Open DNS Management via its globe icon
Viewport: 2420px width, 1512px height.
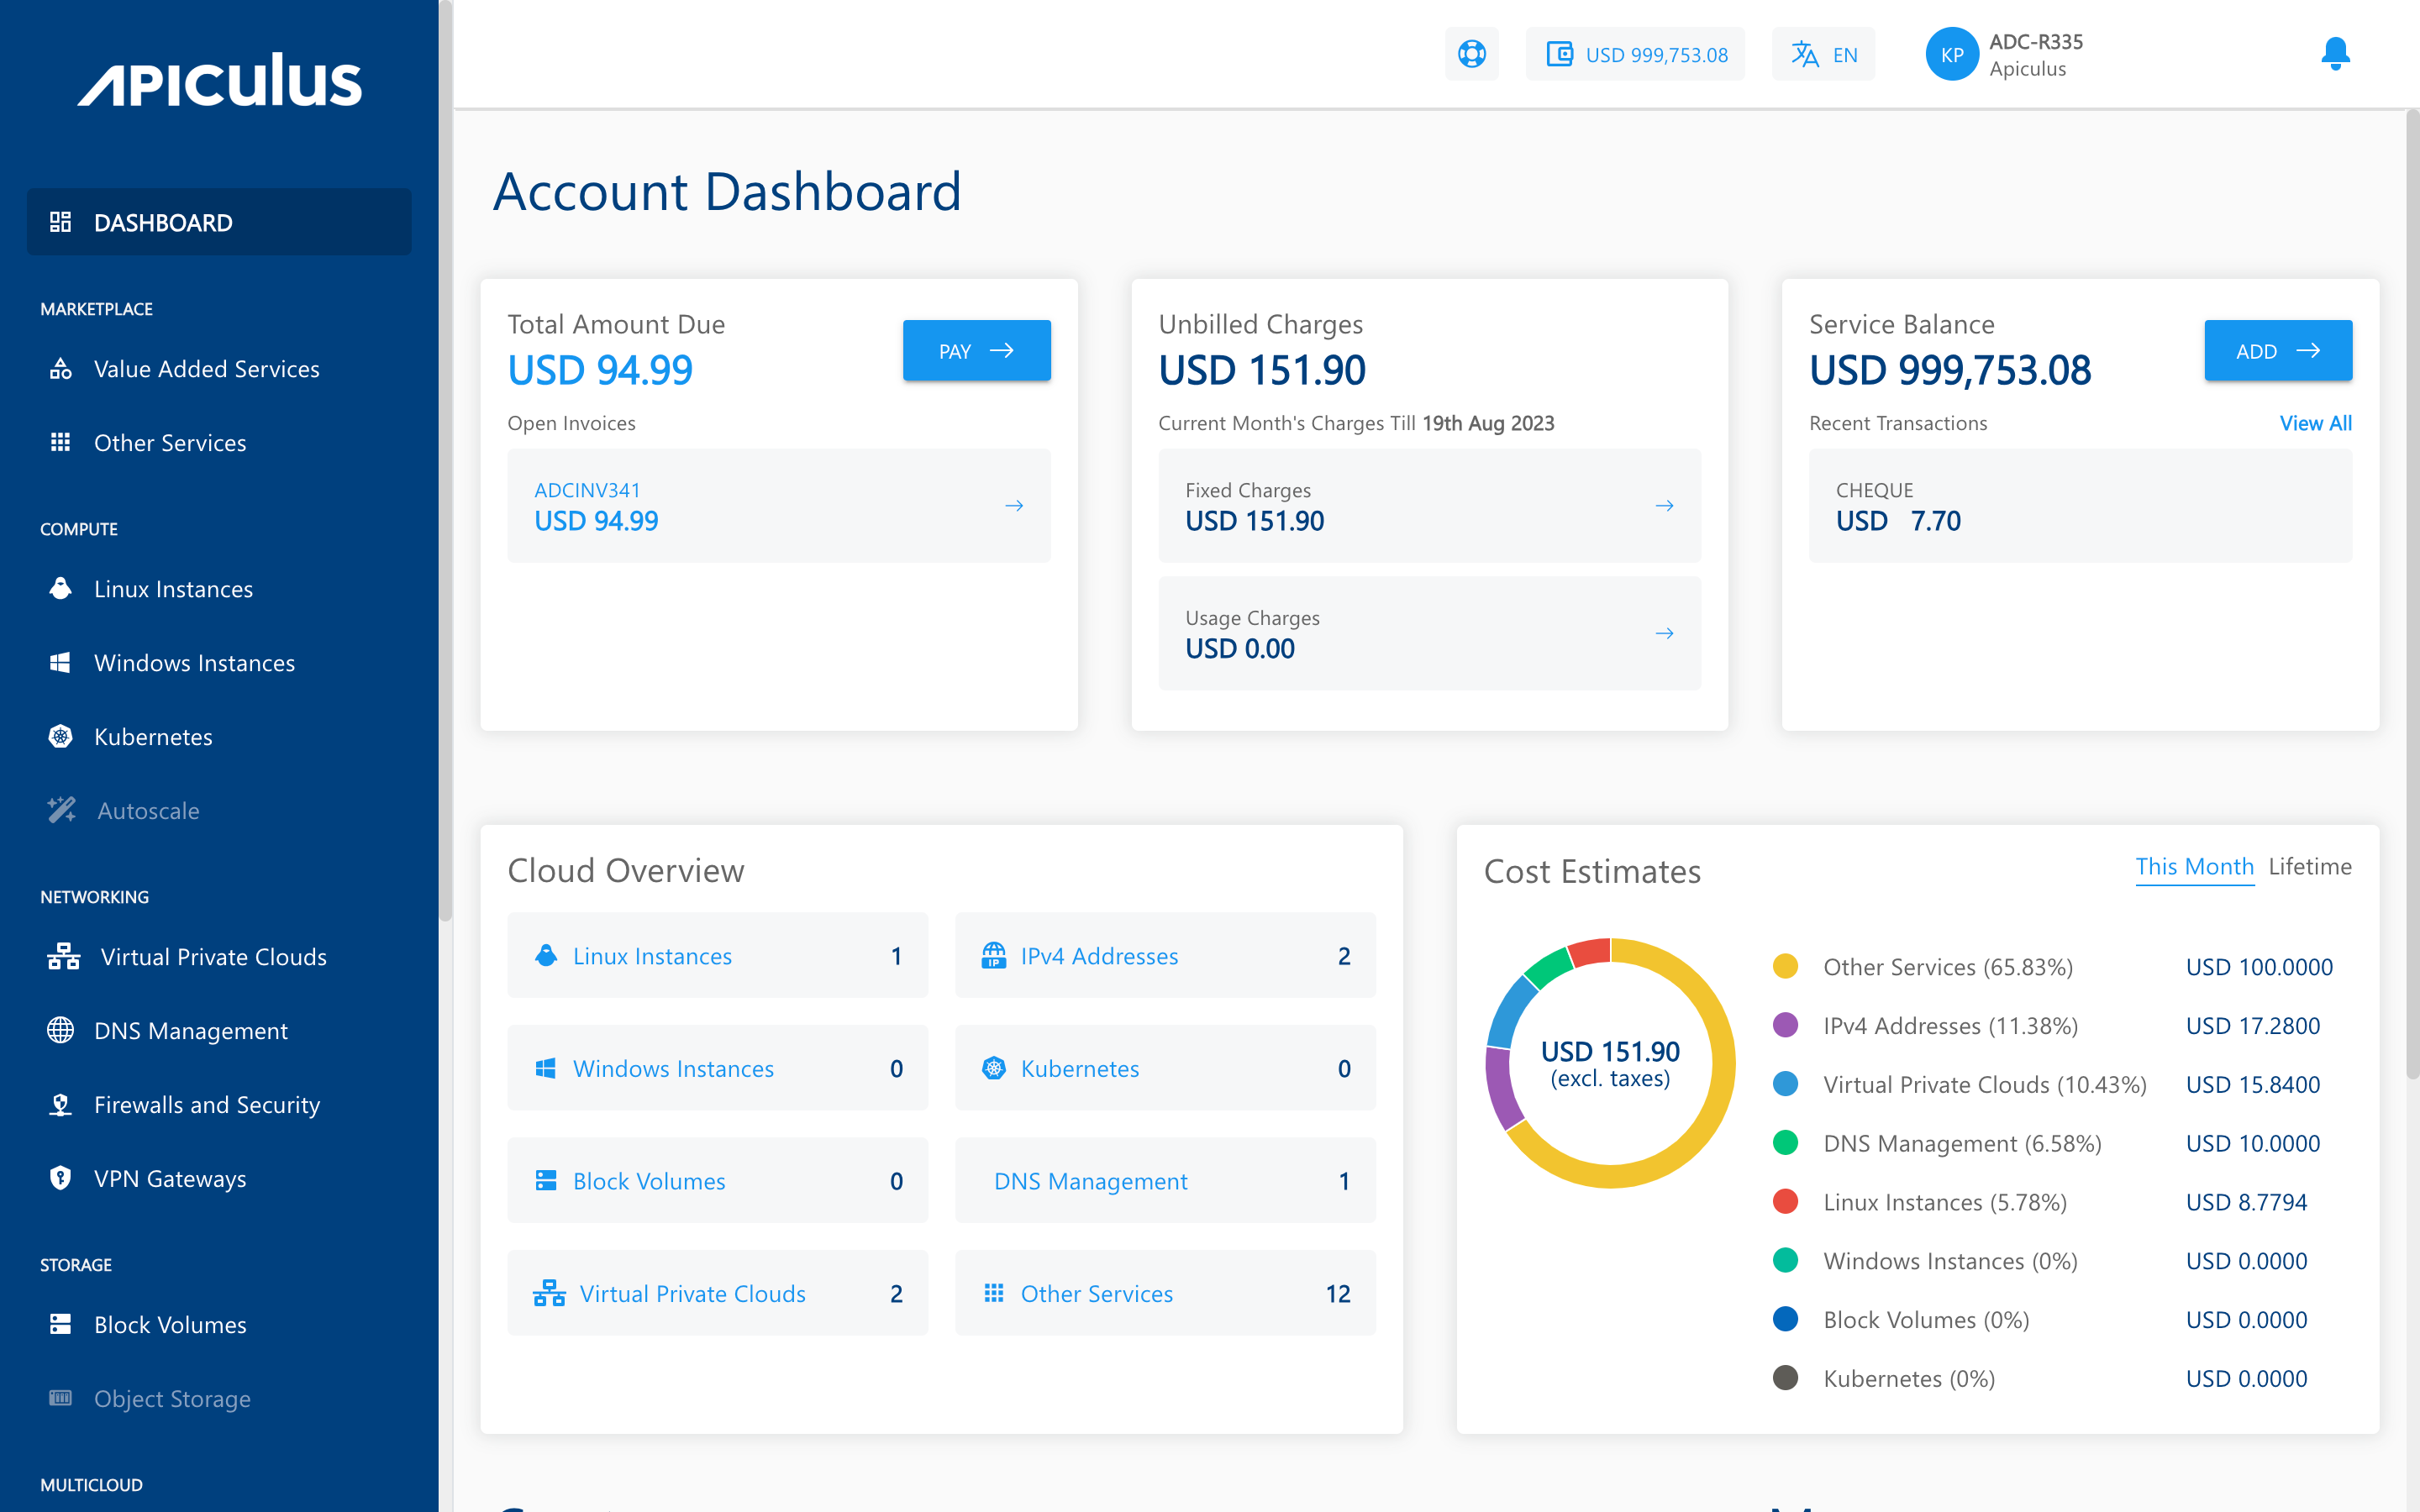tap(61, 1030)
